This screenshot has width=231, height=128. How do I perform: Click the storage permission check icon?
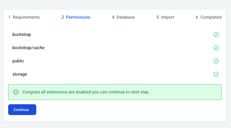[x=216, y=74]
